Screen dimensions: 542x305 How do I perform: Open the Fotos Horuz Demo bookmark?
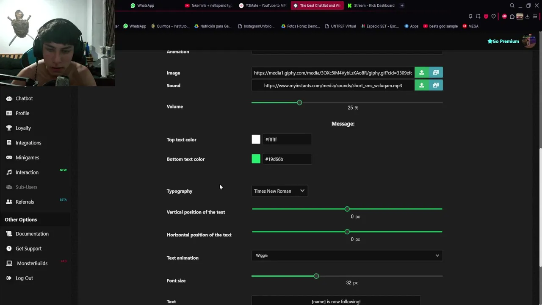[300, 26]
